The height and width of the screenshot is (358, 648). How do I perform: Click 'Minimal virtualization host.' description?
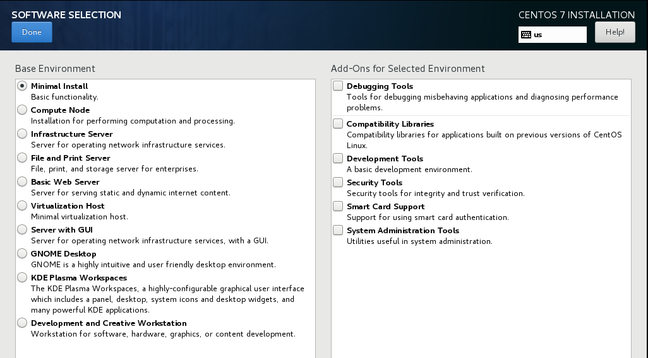click(x=80, y=217)
